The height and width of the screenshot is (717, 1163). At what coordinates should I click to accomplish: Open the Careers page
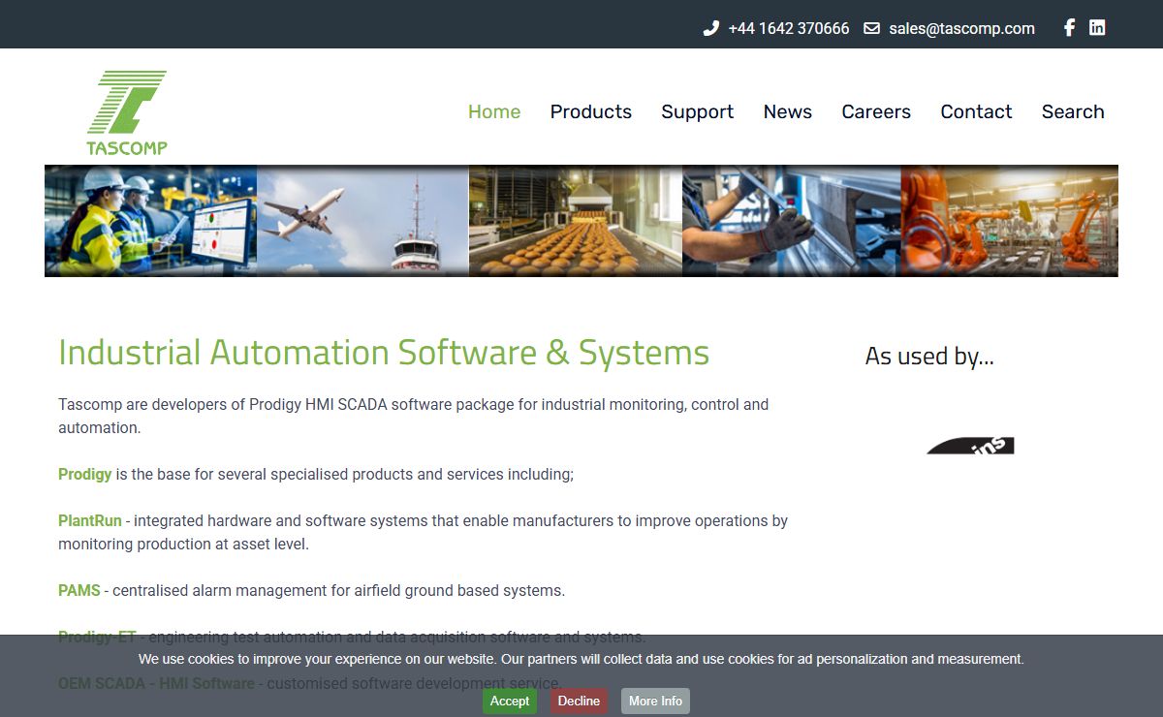[876, 111]
